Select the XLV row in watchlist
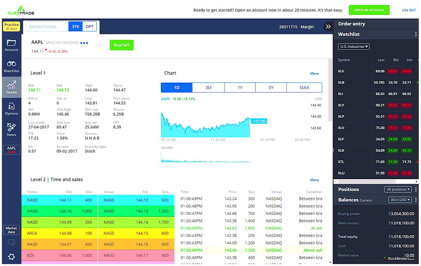This screenshot has height=266, width=421. pos(376,128)
